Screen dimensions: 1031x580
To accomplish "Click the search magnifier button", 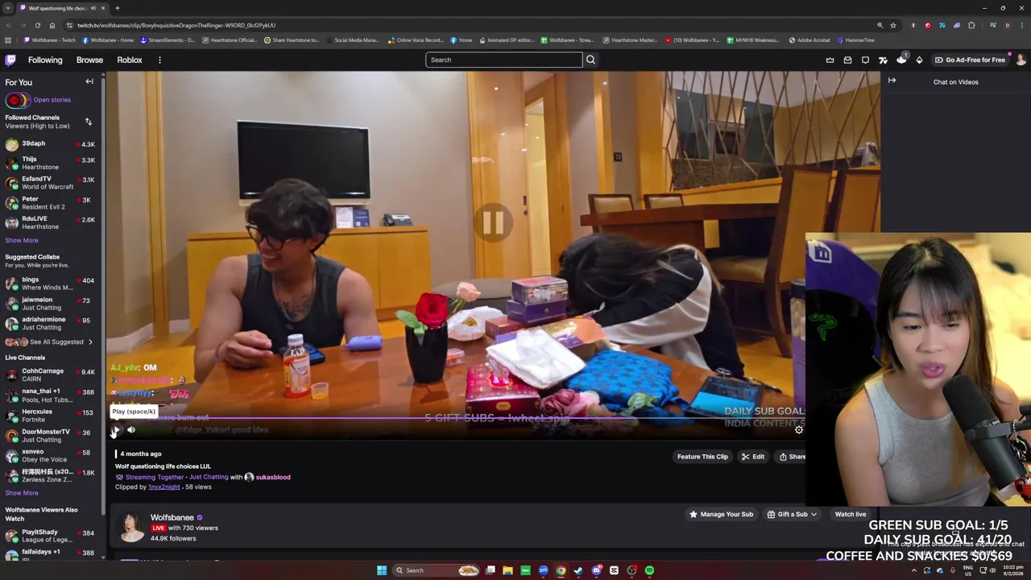I will coord(590,60).
